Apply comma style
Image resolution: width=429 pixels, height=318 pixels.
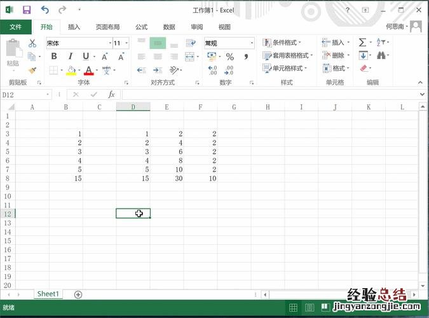246,57
